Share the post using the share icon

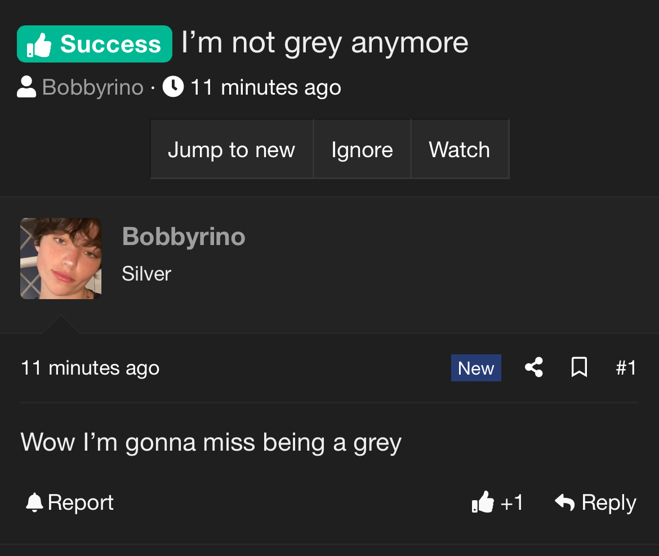pos(534,367)
